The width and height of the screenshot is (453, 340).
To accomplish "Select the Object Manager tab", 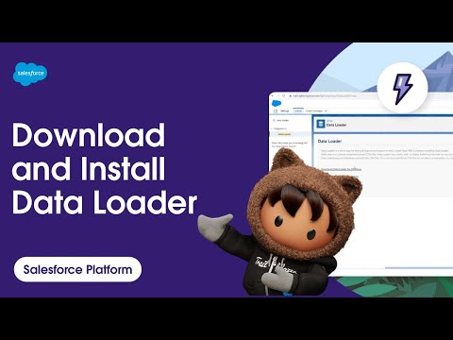I will (314, 111).
